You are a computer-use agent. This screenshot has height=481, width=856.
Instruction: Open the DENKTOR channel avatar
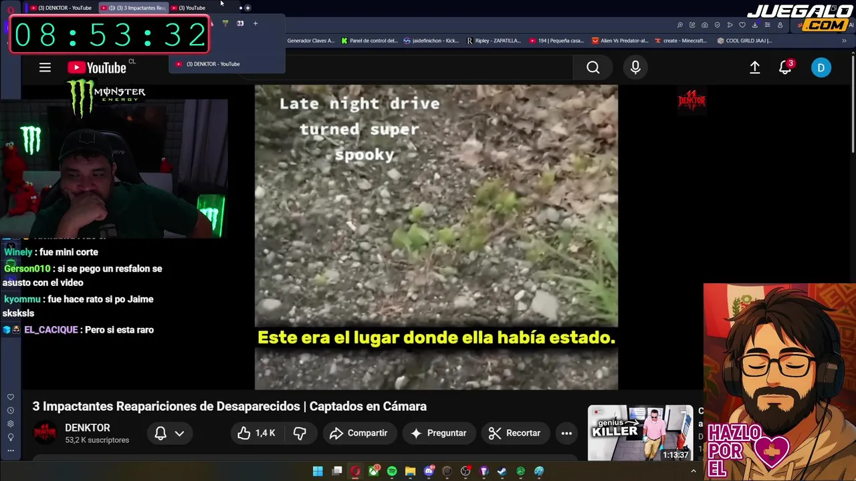(45, 433)
